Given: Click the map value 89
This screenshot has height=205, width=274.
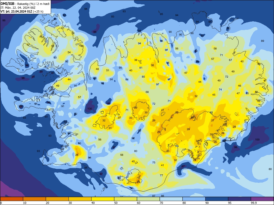Looking at the screenshot, I should pos(262,41).
